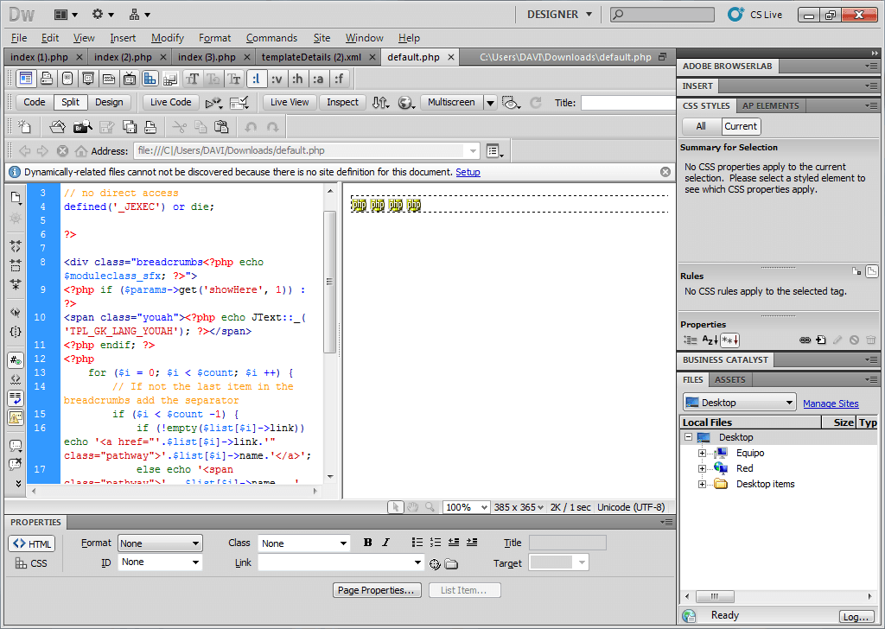Click the Attach Style Sheet icon
Image resolution: width=885 pixels, height=629 pixels.
[x=805, y=340]
